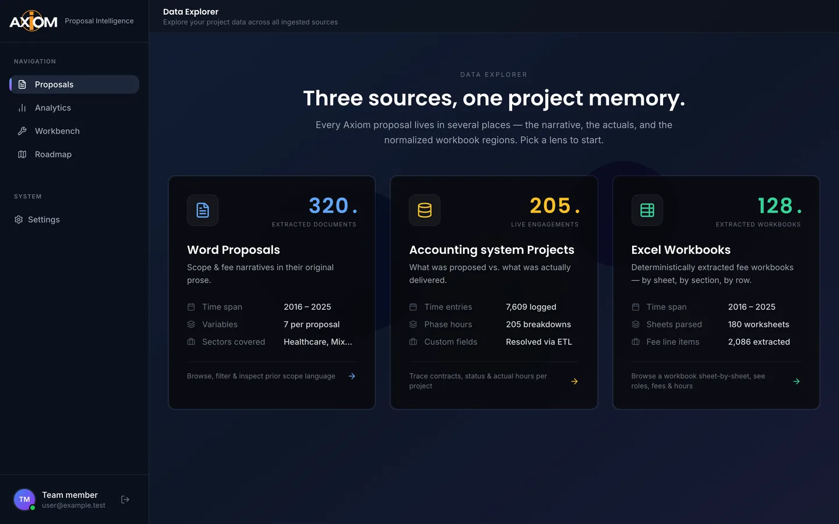Image resolution: width=839 pixels, height=524 pixels.
Task: Click the blue arrow on Word Proposals card
Action: (352, 376)
